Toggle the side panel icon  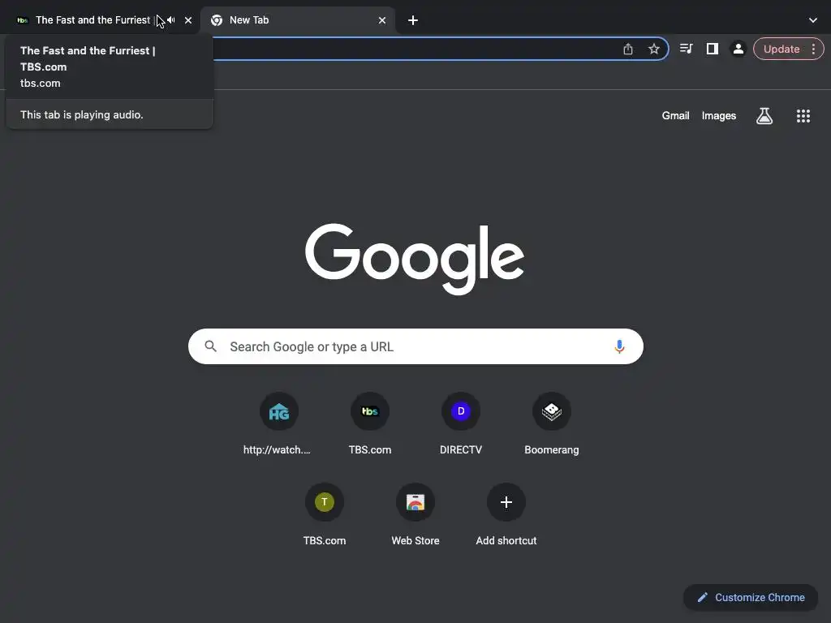click(713, 49)
